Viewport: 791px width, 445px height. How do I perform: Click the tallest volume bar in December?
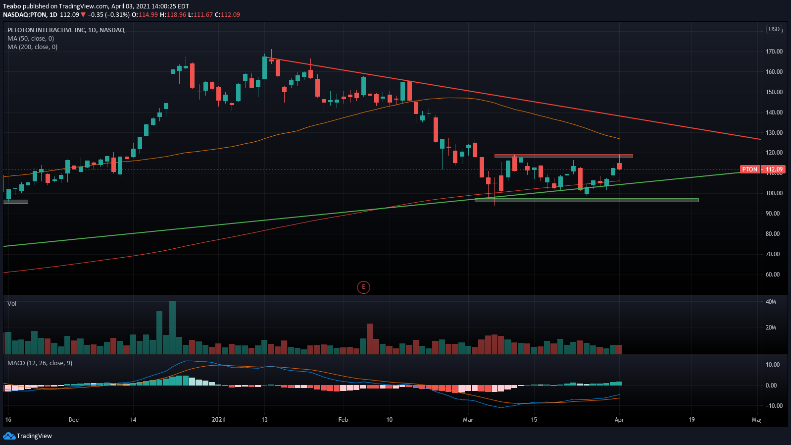pos(172,328)
